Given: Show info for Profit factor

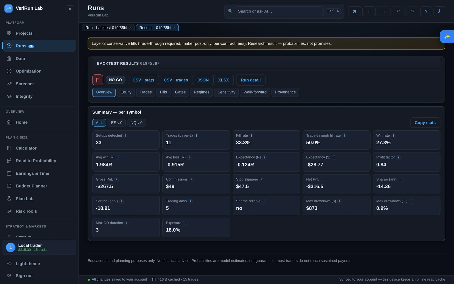Looking at the screenshot, I should [x=398, y=157].
